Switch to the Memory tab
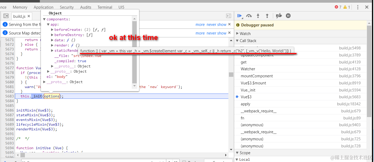374x162 pixels. click(x=20, y=7)
